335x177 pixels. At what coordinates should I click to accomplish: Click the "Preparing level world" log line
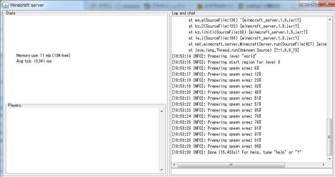coord(214,56)
